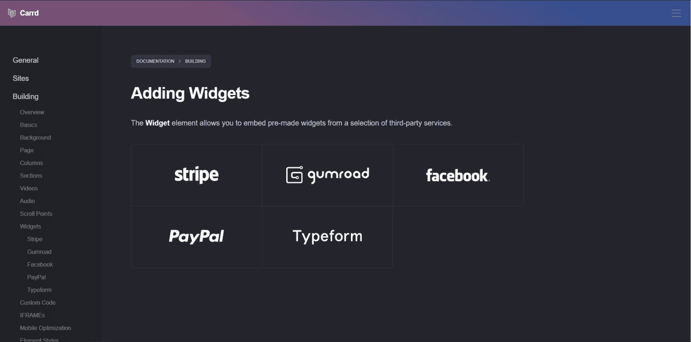691x342 pixels.
Task: Open Page in the sidebar
Action: pyautogui.click(x=27, y=150)
